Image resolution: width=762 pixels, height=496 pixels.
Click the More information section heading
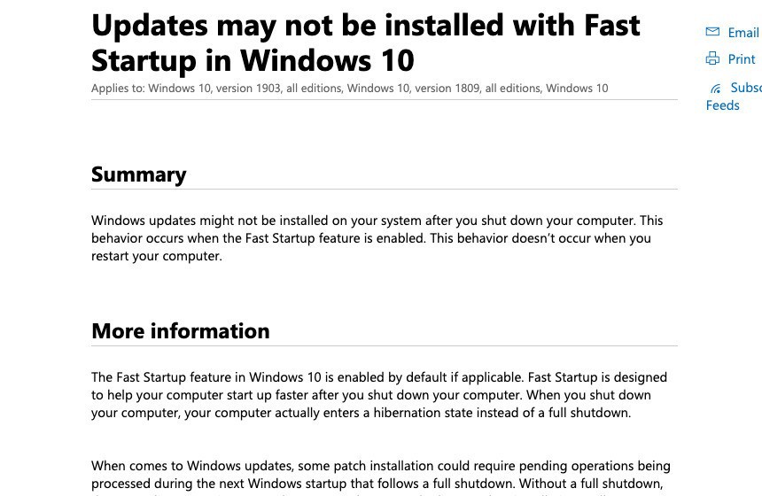180,331
